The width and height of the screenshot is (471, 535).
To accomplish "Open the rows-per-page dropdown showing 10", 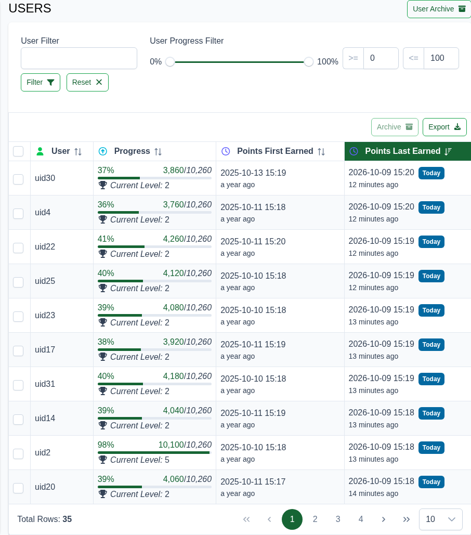I will tap(441, 519).
